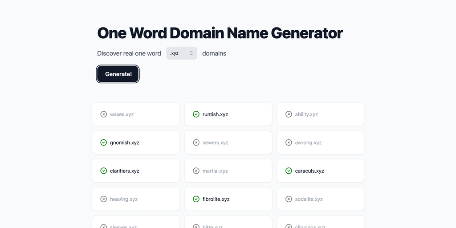Click the heaving.xyz result card
Image resolution: width=456 pixels, height=228 pixels.
point(135,199)
